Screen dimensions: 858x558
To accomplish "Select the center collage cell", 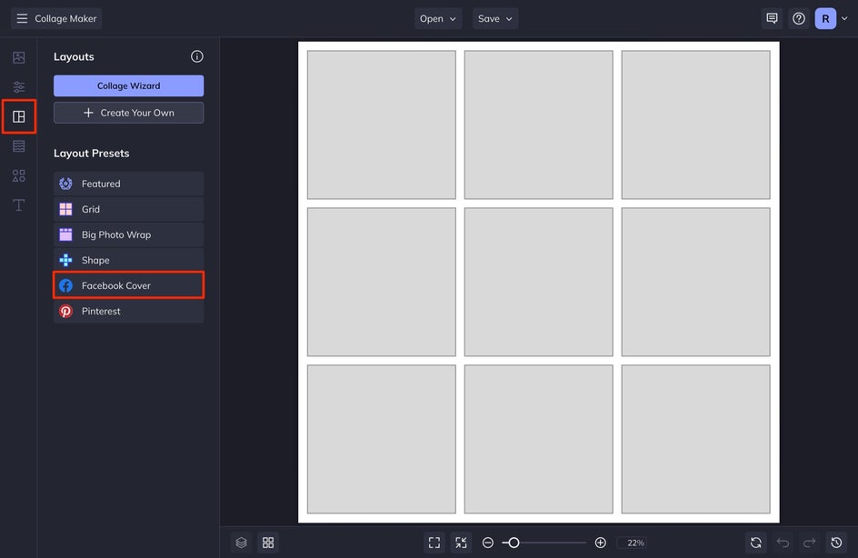I will [538, 282].
